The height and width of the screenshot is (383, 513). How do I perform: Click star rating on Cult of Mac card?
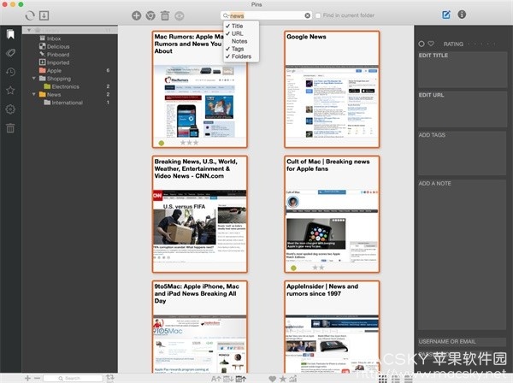pyautogui.click(x=318, y=268)
